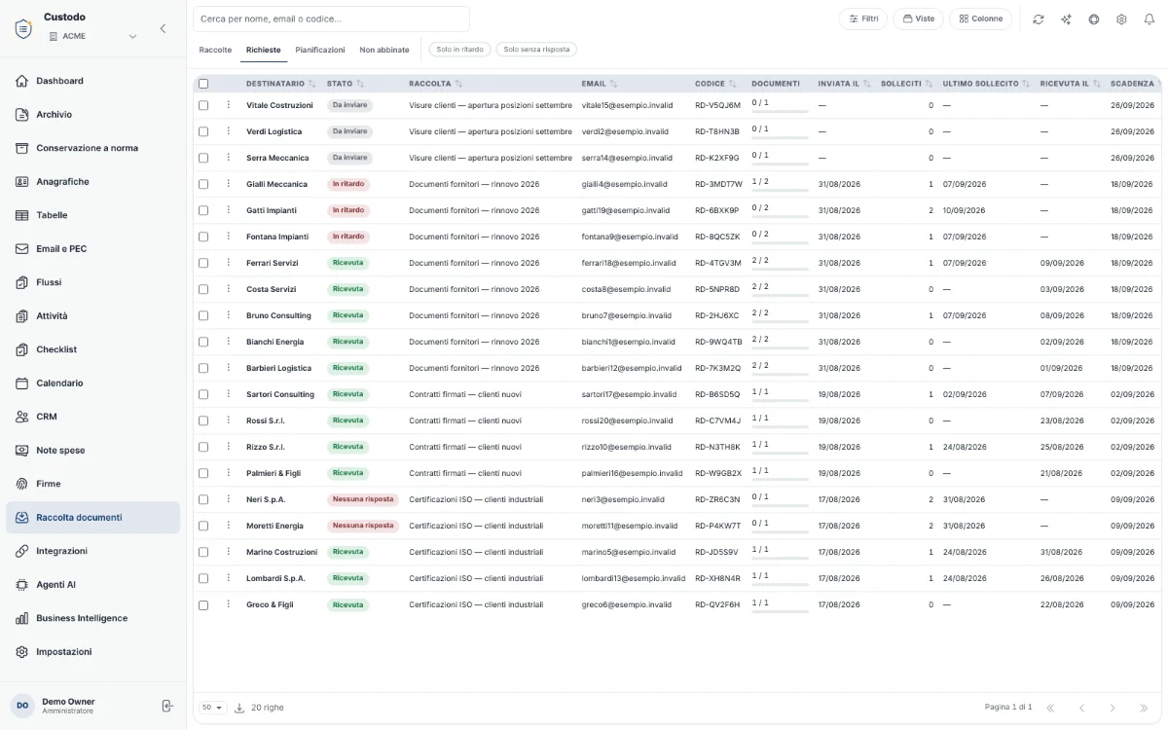This screenshot has width=1168, height=730.
Task: Click the search field by name, email, code
Action: [331, 18]
